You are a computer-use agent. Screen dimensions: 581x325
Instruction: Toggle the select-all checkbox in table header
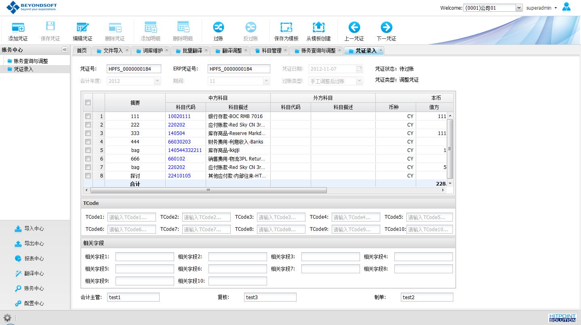click(88, 103)
